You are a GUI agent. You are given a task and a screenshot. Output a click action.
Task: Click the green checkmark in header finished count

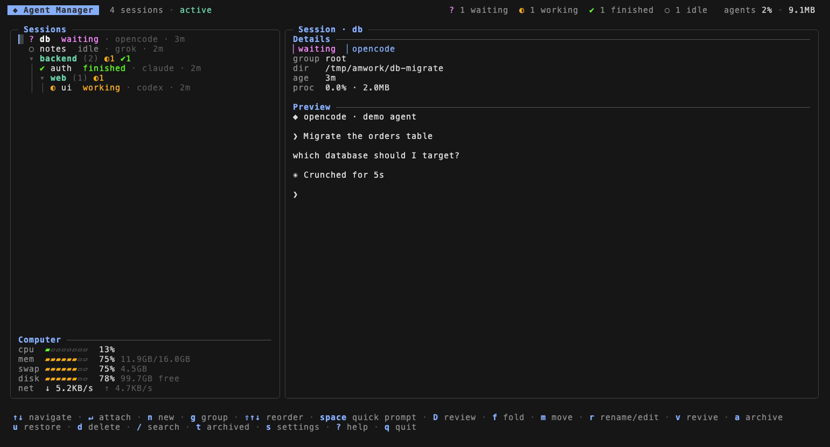592,10
